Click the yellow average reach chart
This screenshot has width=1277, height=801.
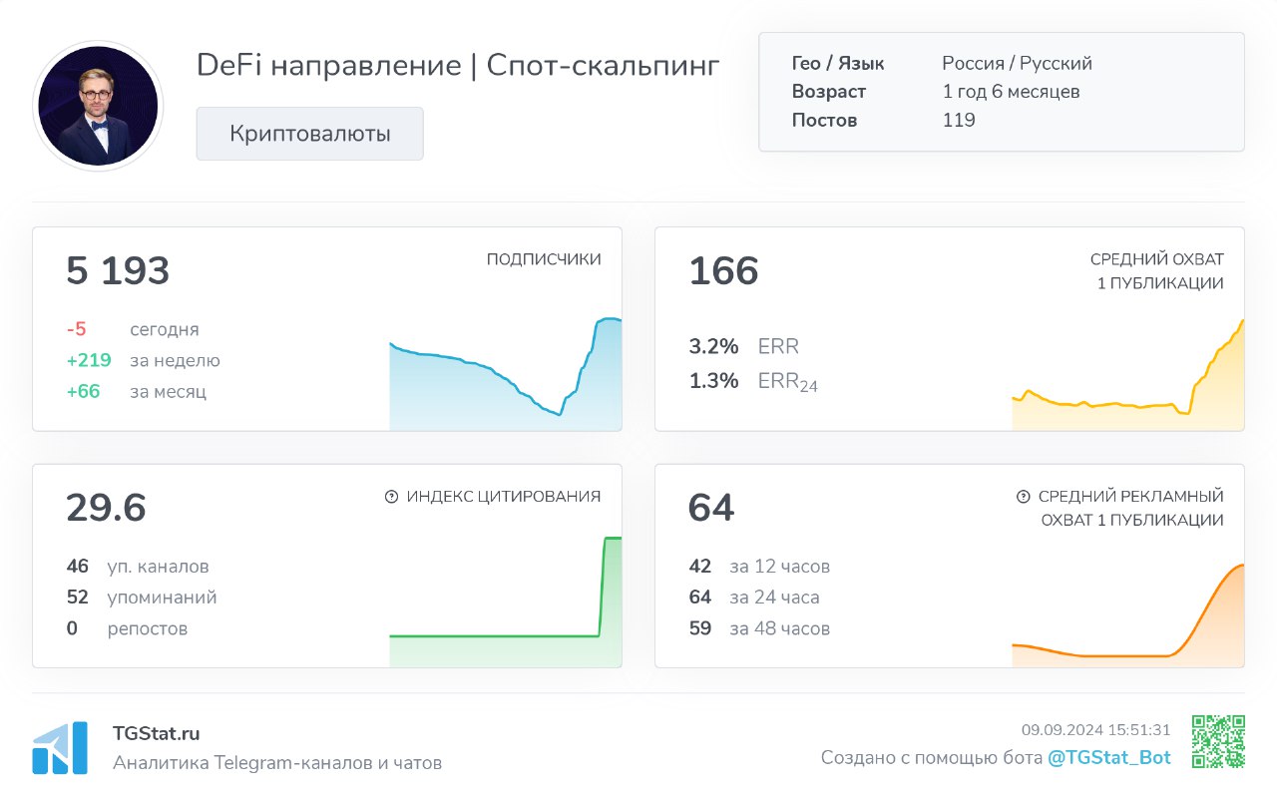tap(1128, 375)
